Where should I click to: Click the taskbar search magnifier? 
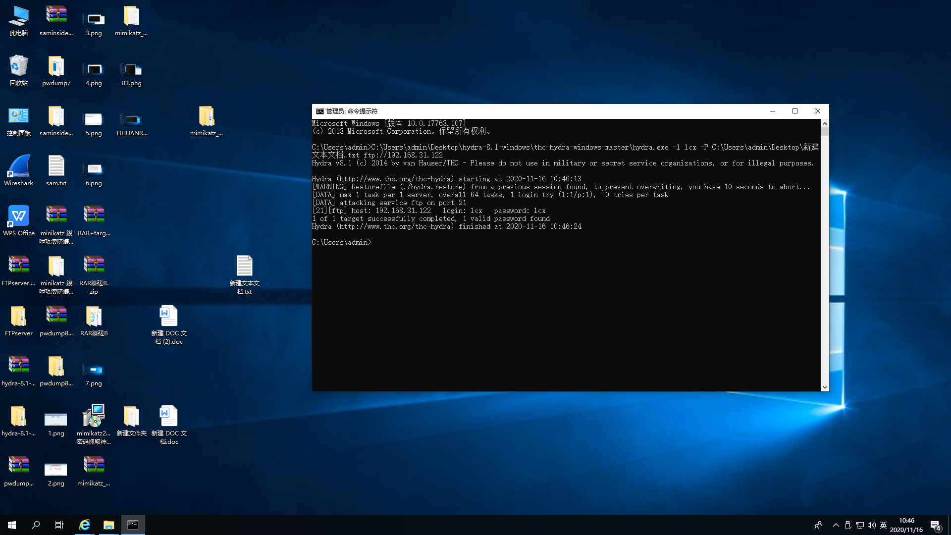(x=36, y=525)
